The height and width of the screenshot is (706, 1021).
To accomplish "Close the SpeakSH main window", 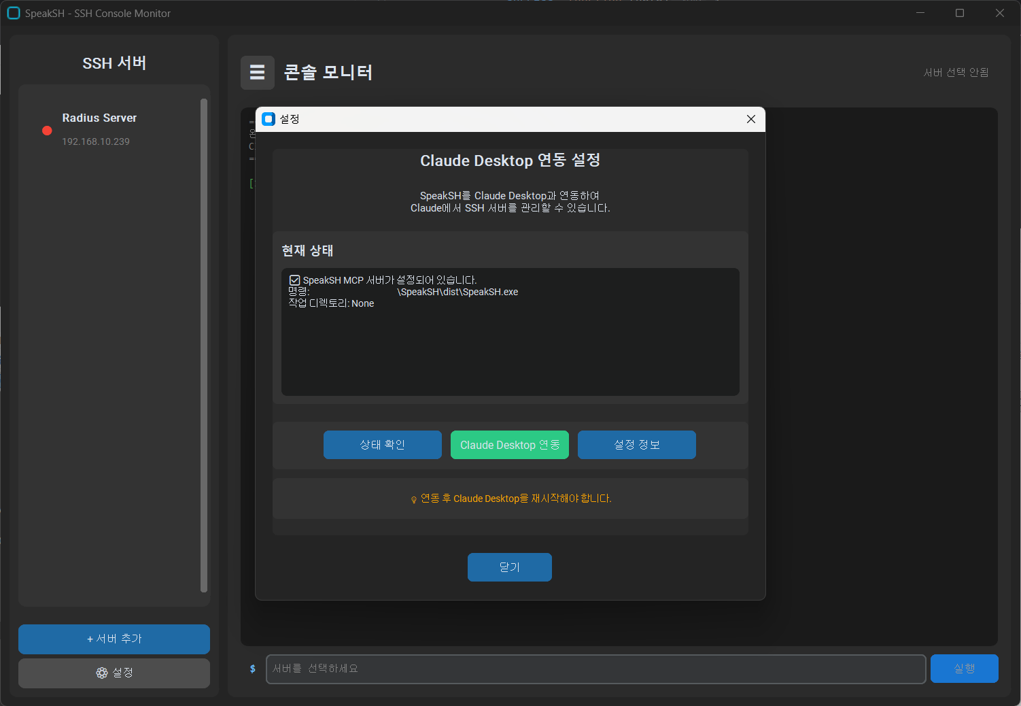I will point(1000,13).
